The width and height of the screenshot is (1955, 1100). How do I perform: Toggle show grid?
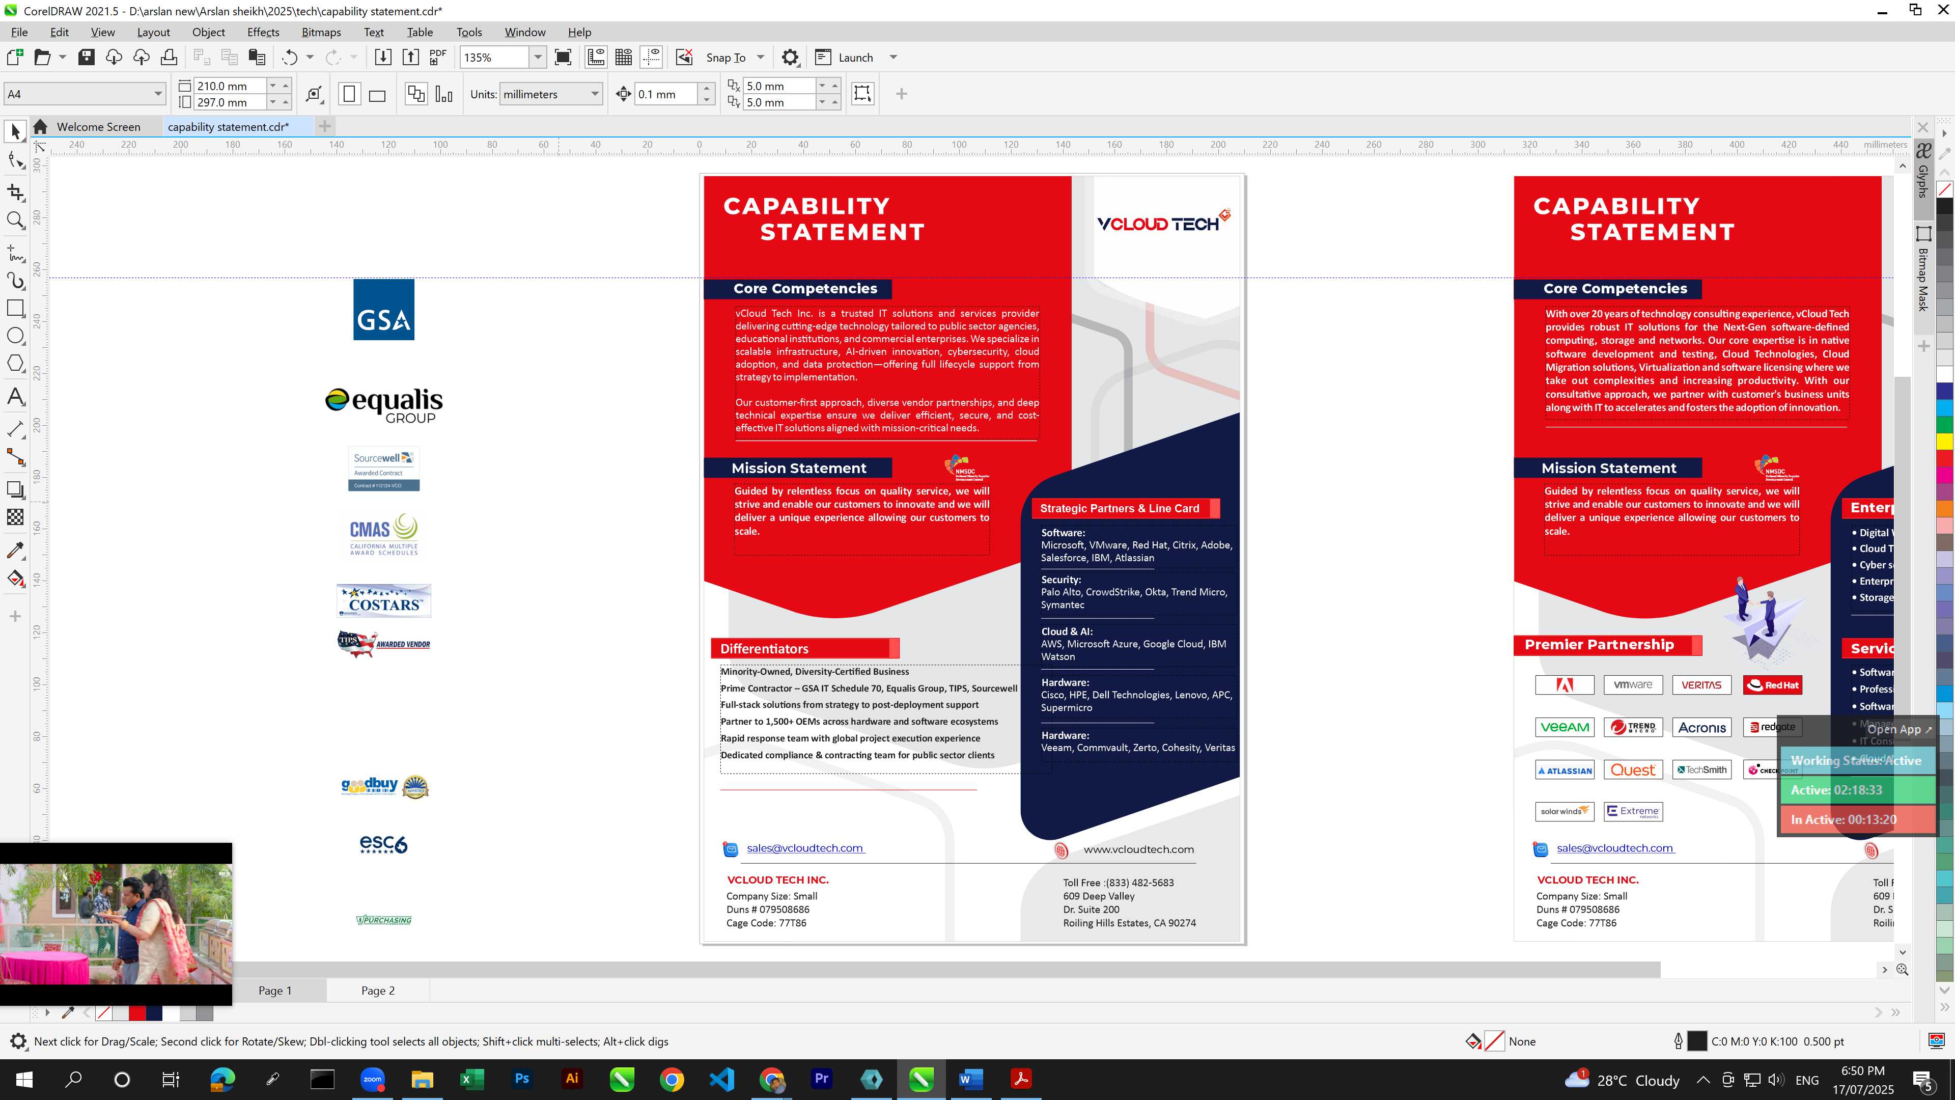(x=624, y=57)
